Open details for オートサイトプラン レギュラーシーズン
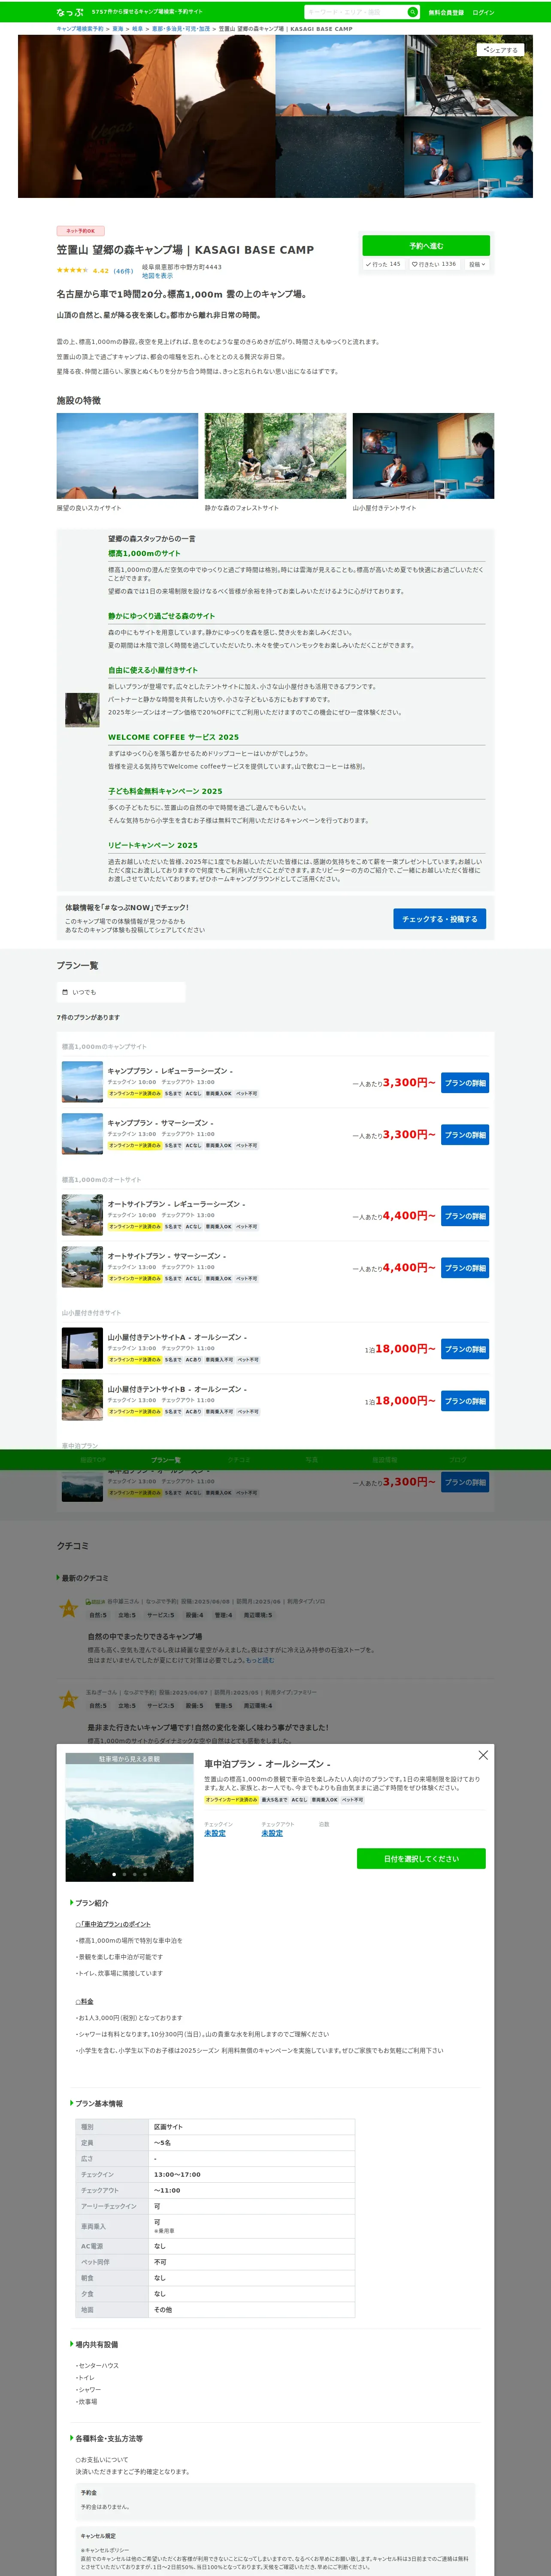551x2576 pixels. [465, 1216]
